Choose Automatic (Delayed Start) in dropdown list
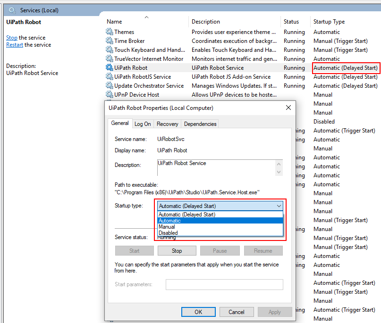The image size is (381, 323). coord(220,215)
